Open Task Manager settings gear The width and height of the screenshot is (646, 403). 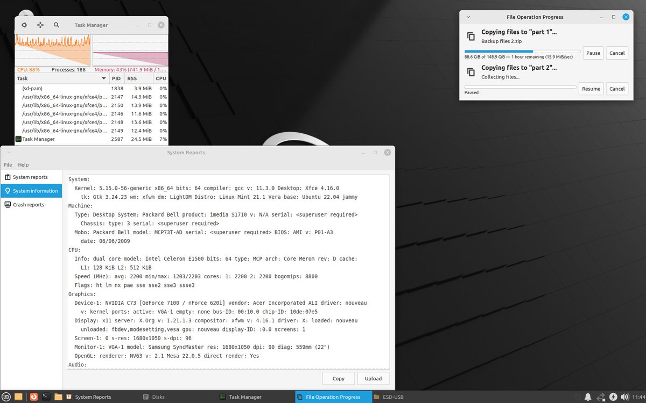(24, 25)
